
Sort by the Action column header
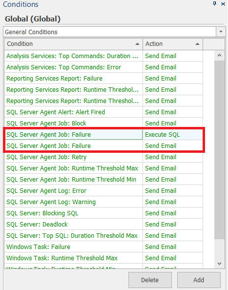(173, 44)
